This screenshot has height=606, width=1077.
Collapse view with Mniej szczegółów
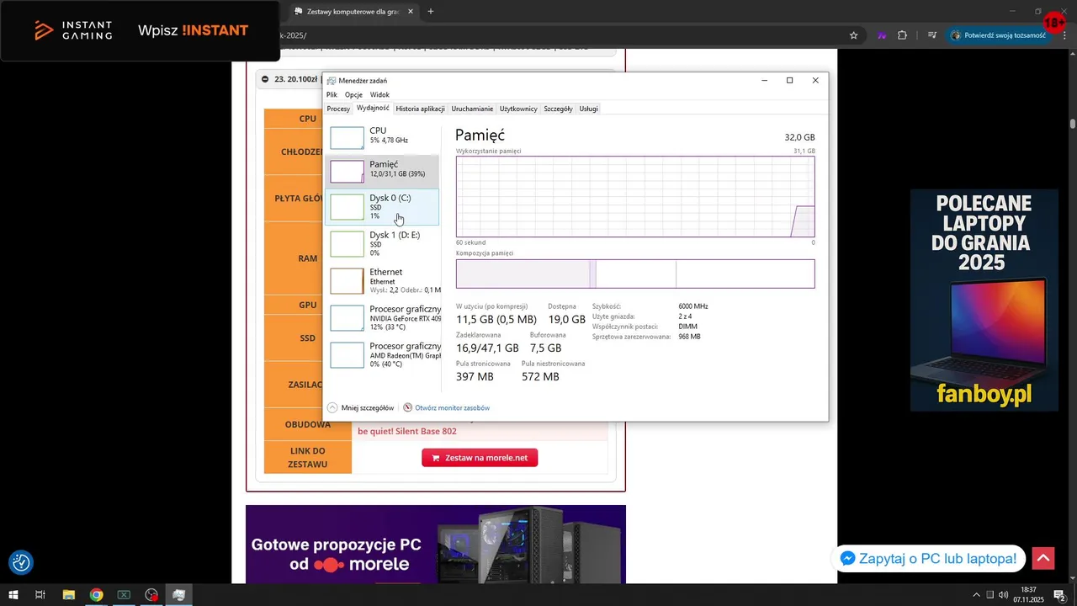click(x=360, y=407)
